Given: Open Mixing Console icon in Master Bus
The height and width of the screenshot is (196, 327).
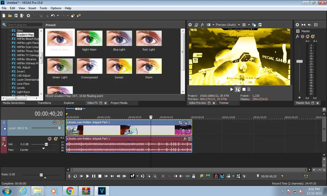Looking at the screenshot, I should (316, 25).
